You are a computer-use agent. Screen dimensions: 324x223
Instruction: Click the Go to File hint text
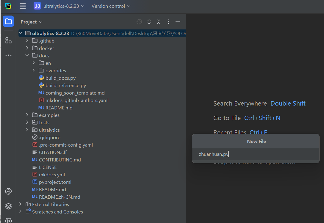[227, 118]
